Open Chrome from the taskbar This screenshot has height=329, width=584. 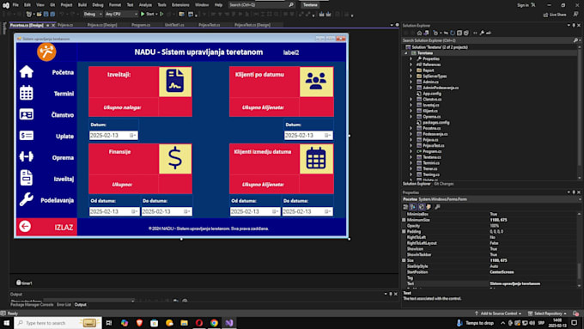[214, 323]
